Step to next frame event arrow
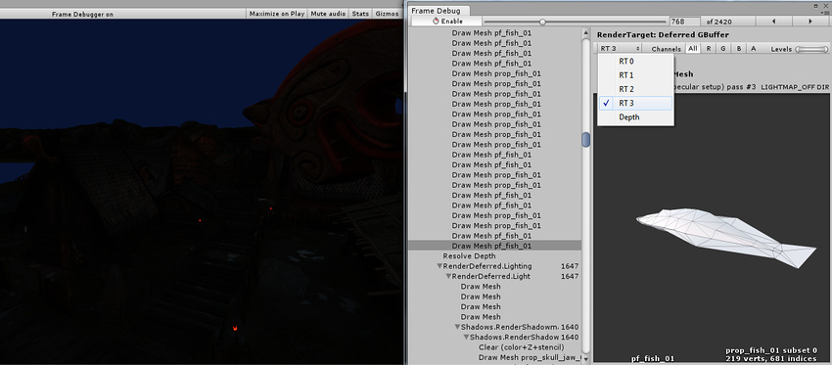This screenshot has height=365, width=832. click(x=810, y=22)
